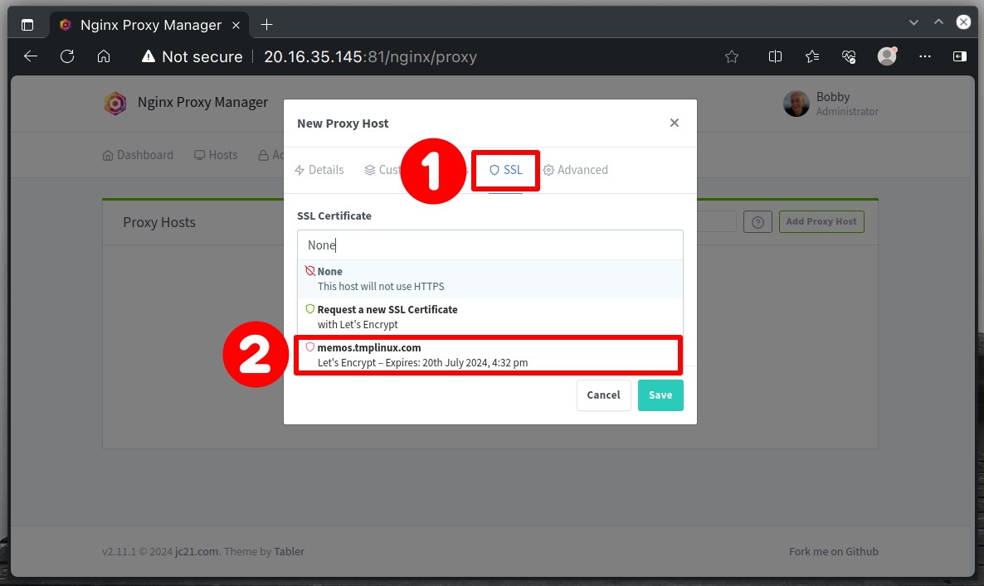Image resolution: width=984 pixels, height=586 pixels.
Task: Open the tab actions menu icon
Action: click(27, 25)
